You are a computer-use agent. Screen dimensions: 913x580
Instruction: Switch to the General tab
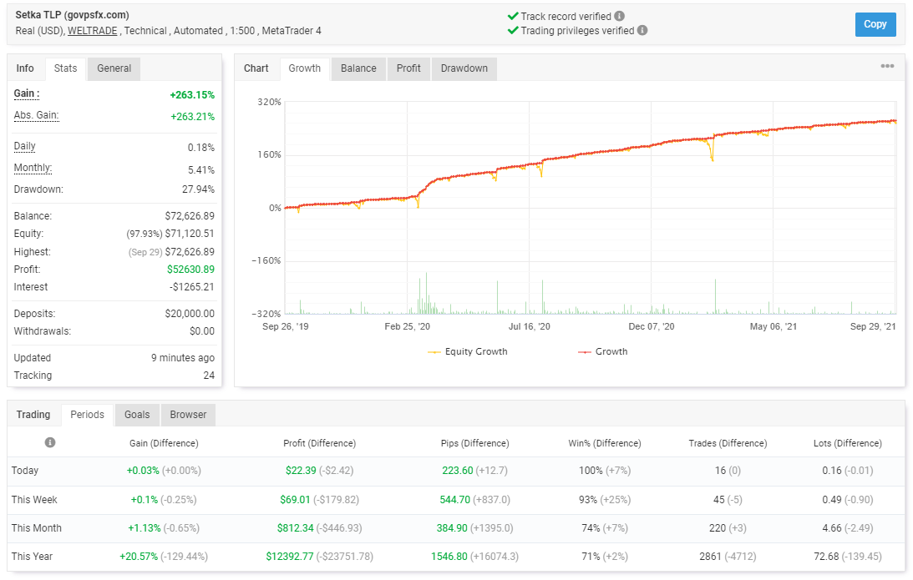(114, 68)
